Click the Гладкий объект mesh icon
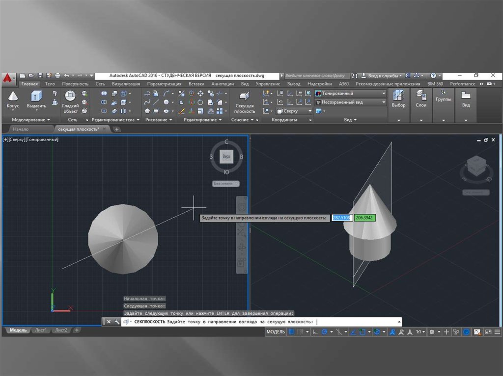This screenshot has width=503, height=376. [x=70, y=101]
